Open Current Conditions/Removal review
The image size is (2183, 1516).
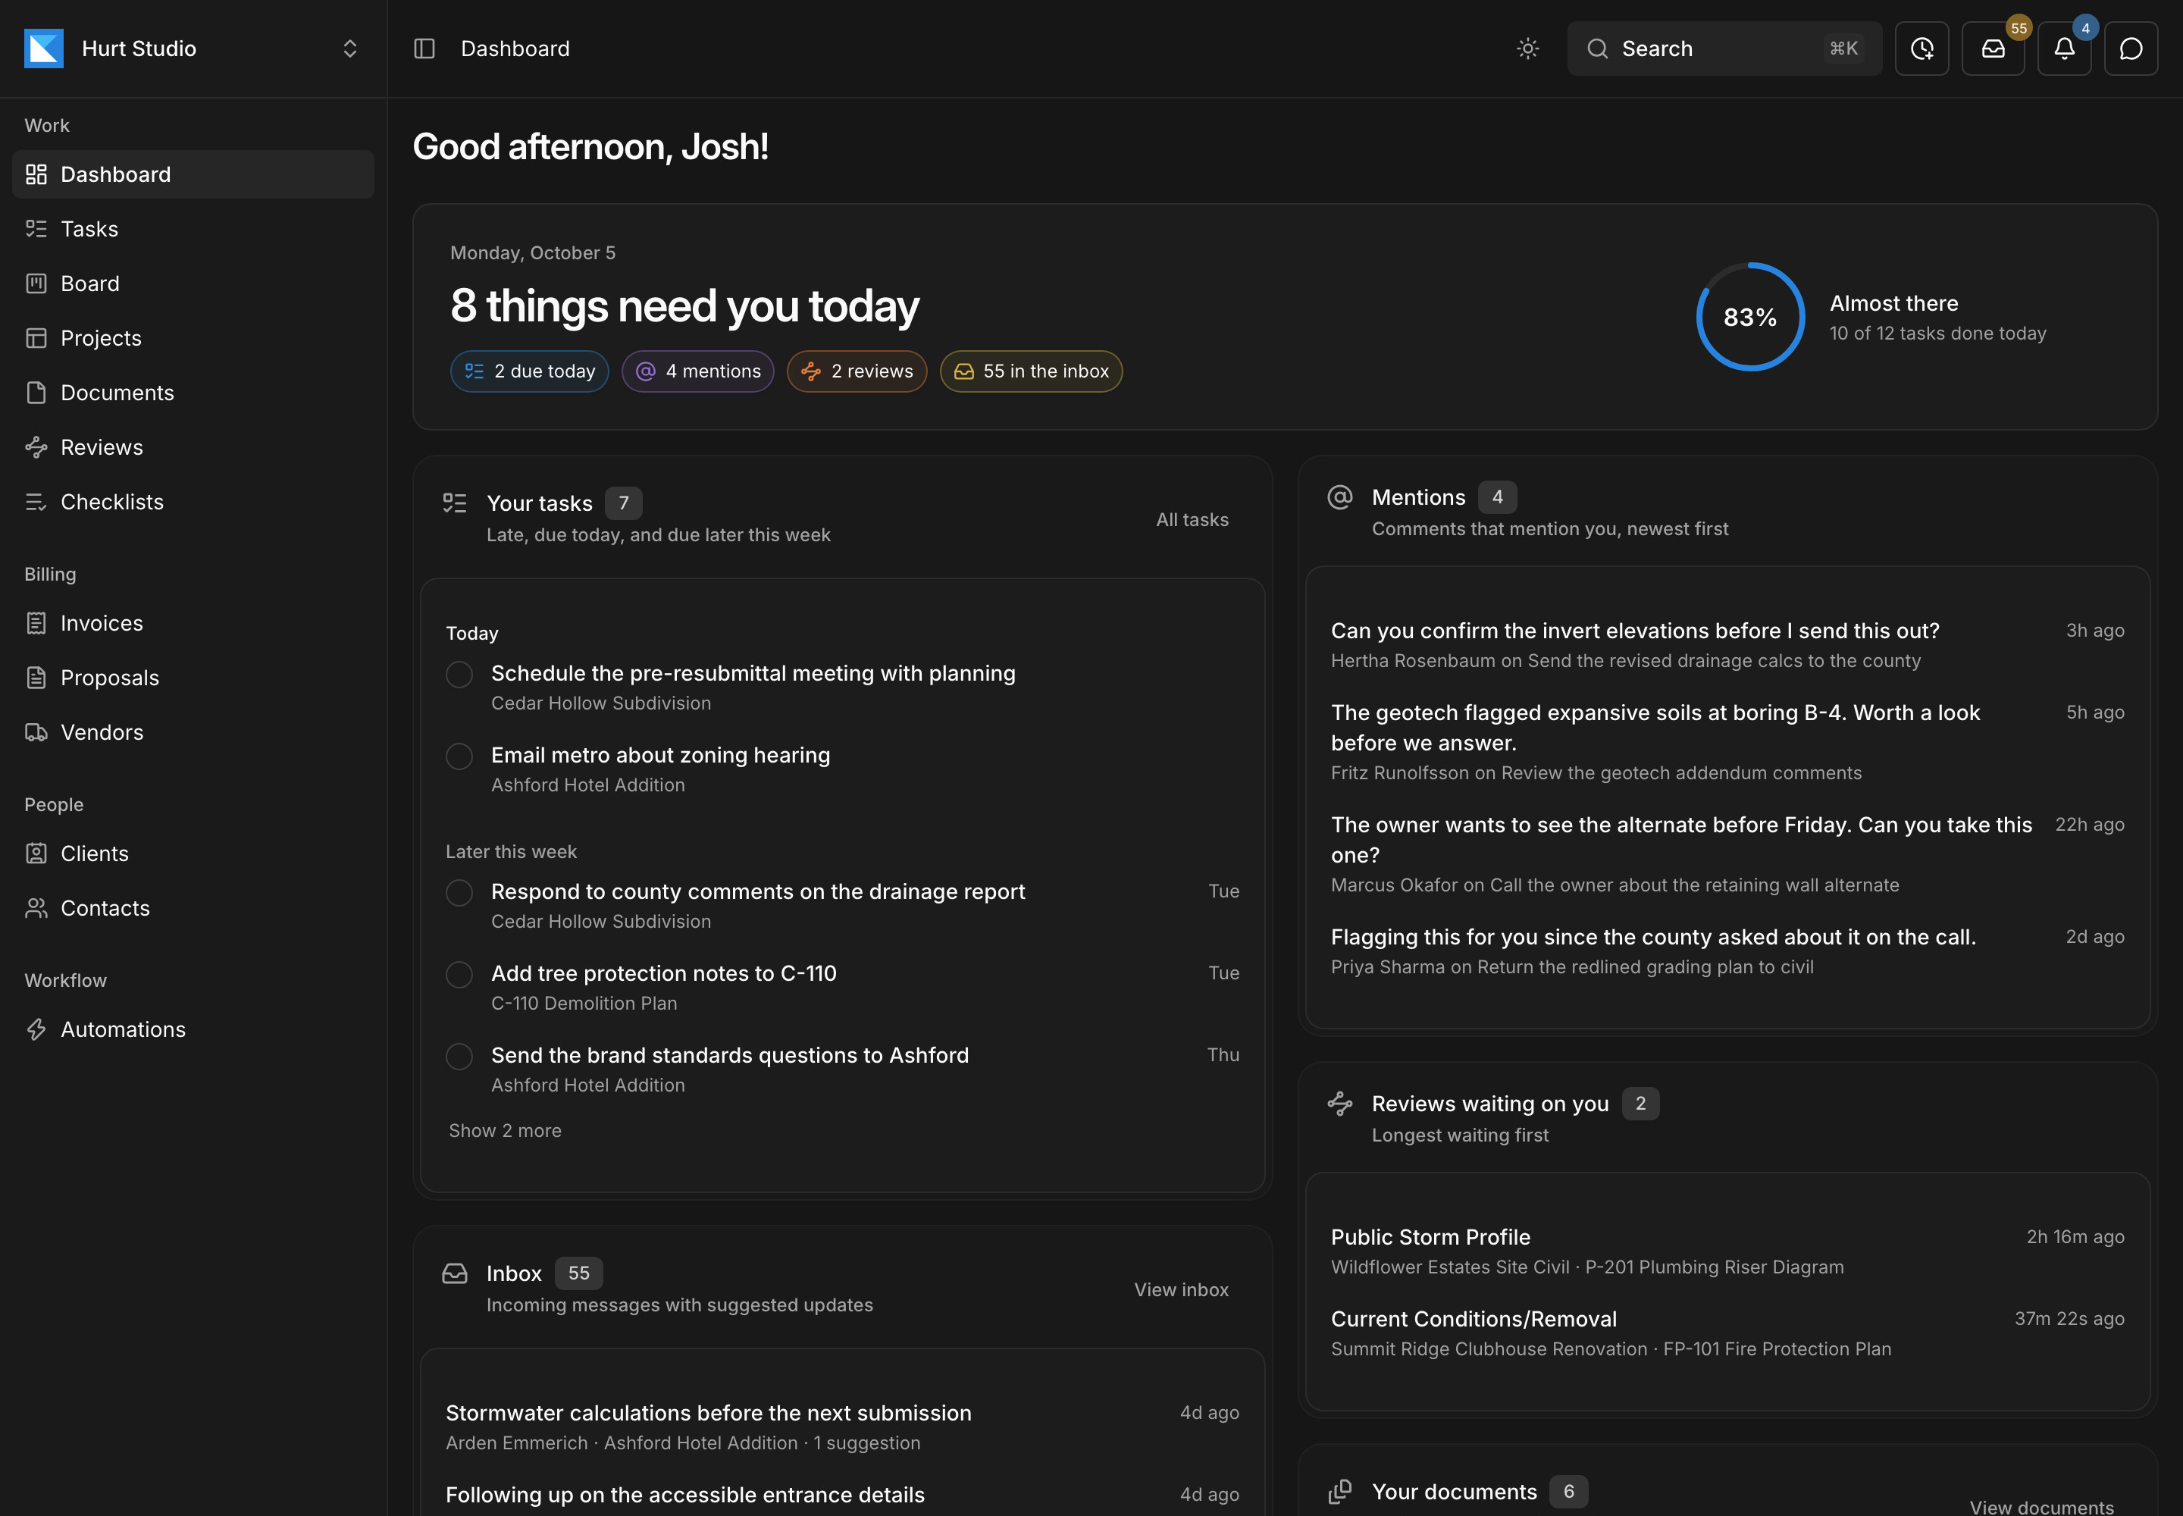coord(1727,1333)
